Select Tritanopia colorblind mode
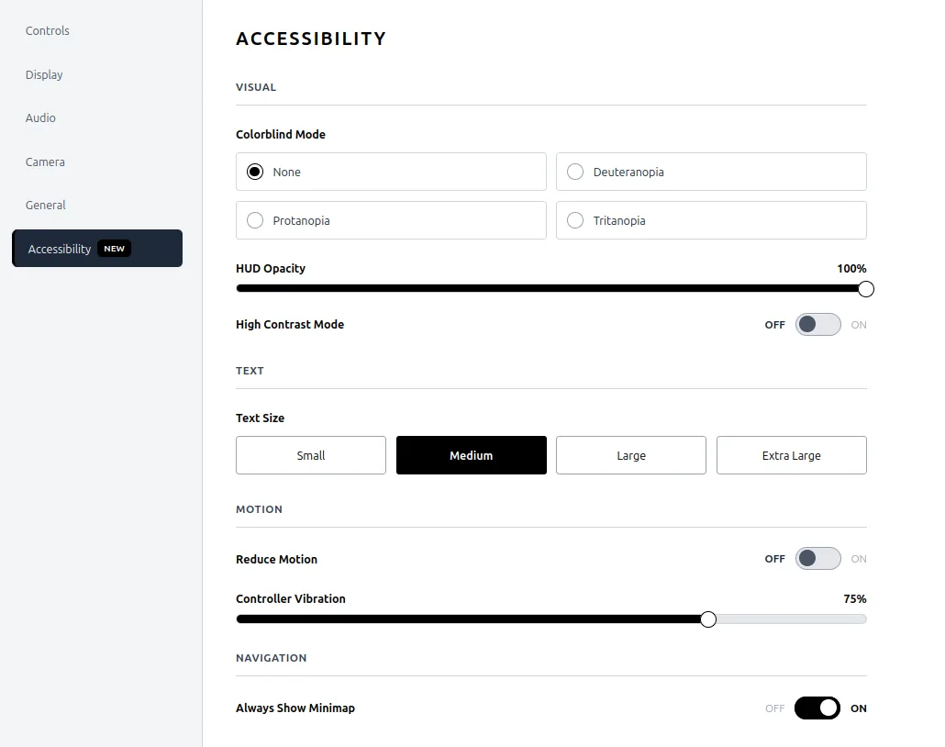 click(711, 220)
